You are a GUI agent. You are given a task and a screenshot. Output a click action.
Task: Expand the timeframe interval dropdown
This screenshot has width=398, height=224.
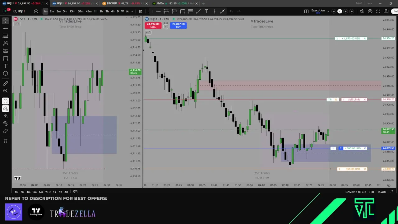click(x=132, y=11)
